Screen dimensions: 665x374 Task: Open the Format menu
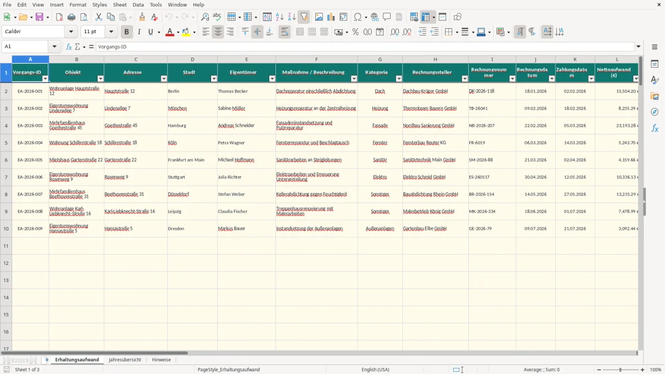coord(78,4)
